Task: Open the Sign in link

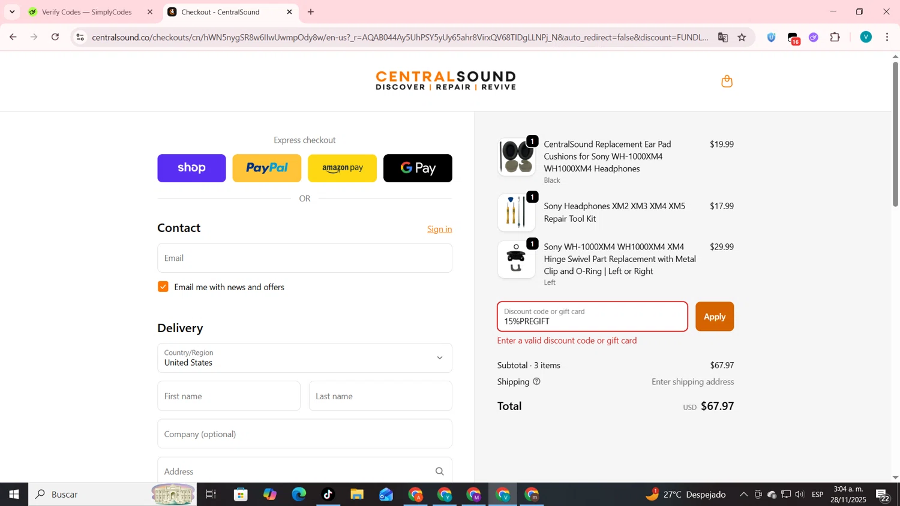Action: [x=439, y=229]
